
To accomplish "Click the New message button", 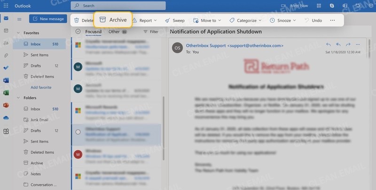I will (47, 19).
